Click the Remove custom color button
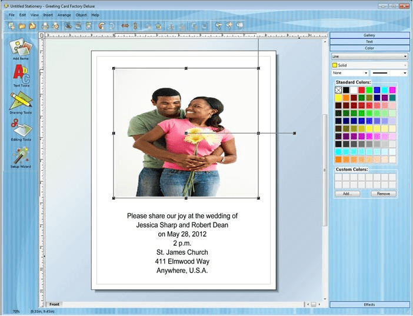 (x=383, y=194)
